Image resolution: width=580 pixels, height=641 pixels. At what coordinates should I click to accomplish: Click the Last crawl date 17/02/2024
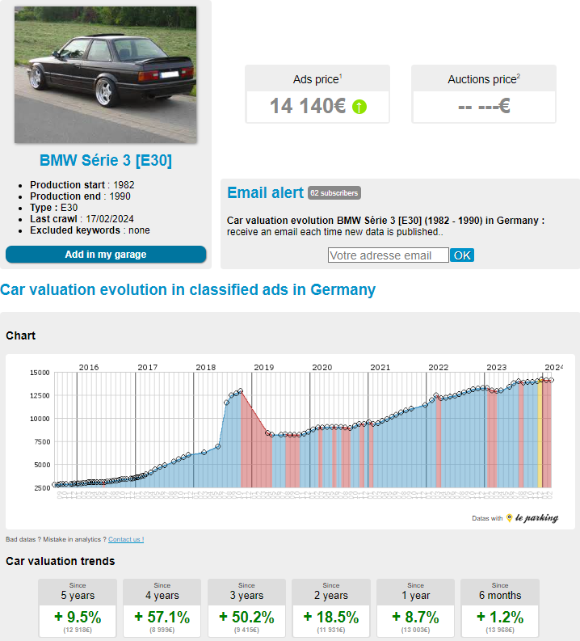(x=110, y=219)
